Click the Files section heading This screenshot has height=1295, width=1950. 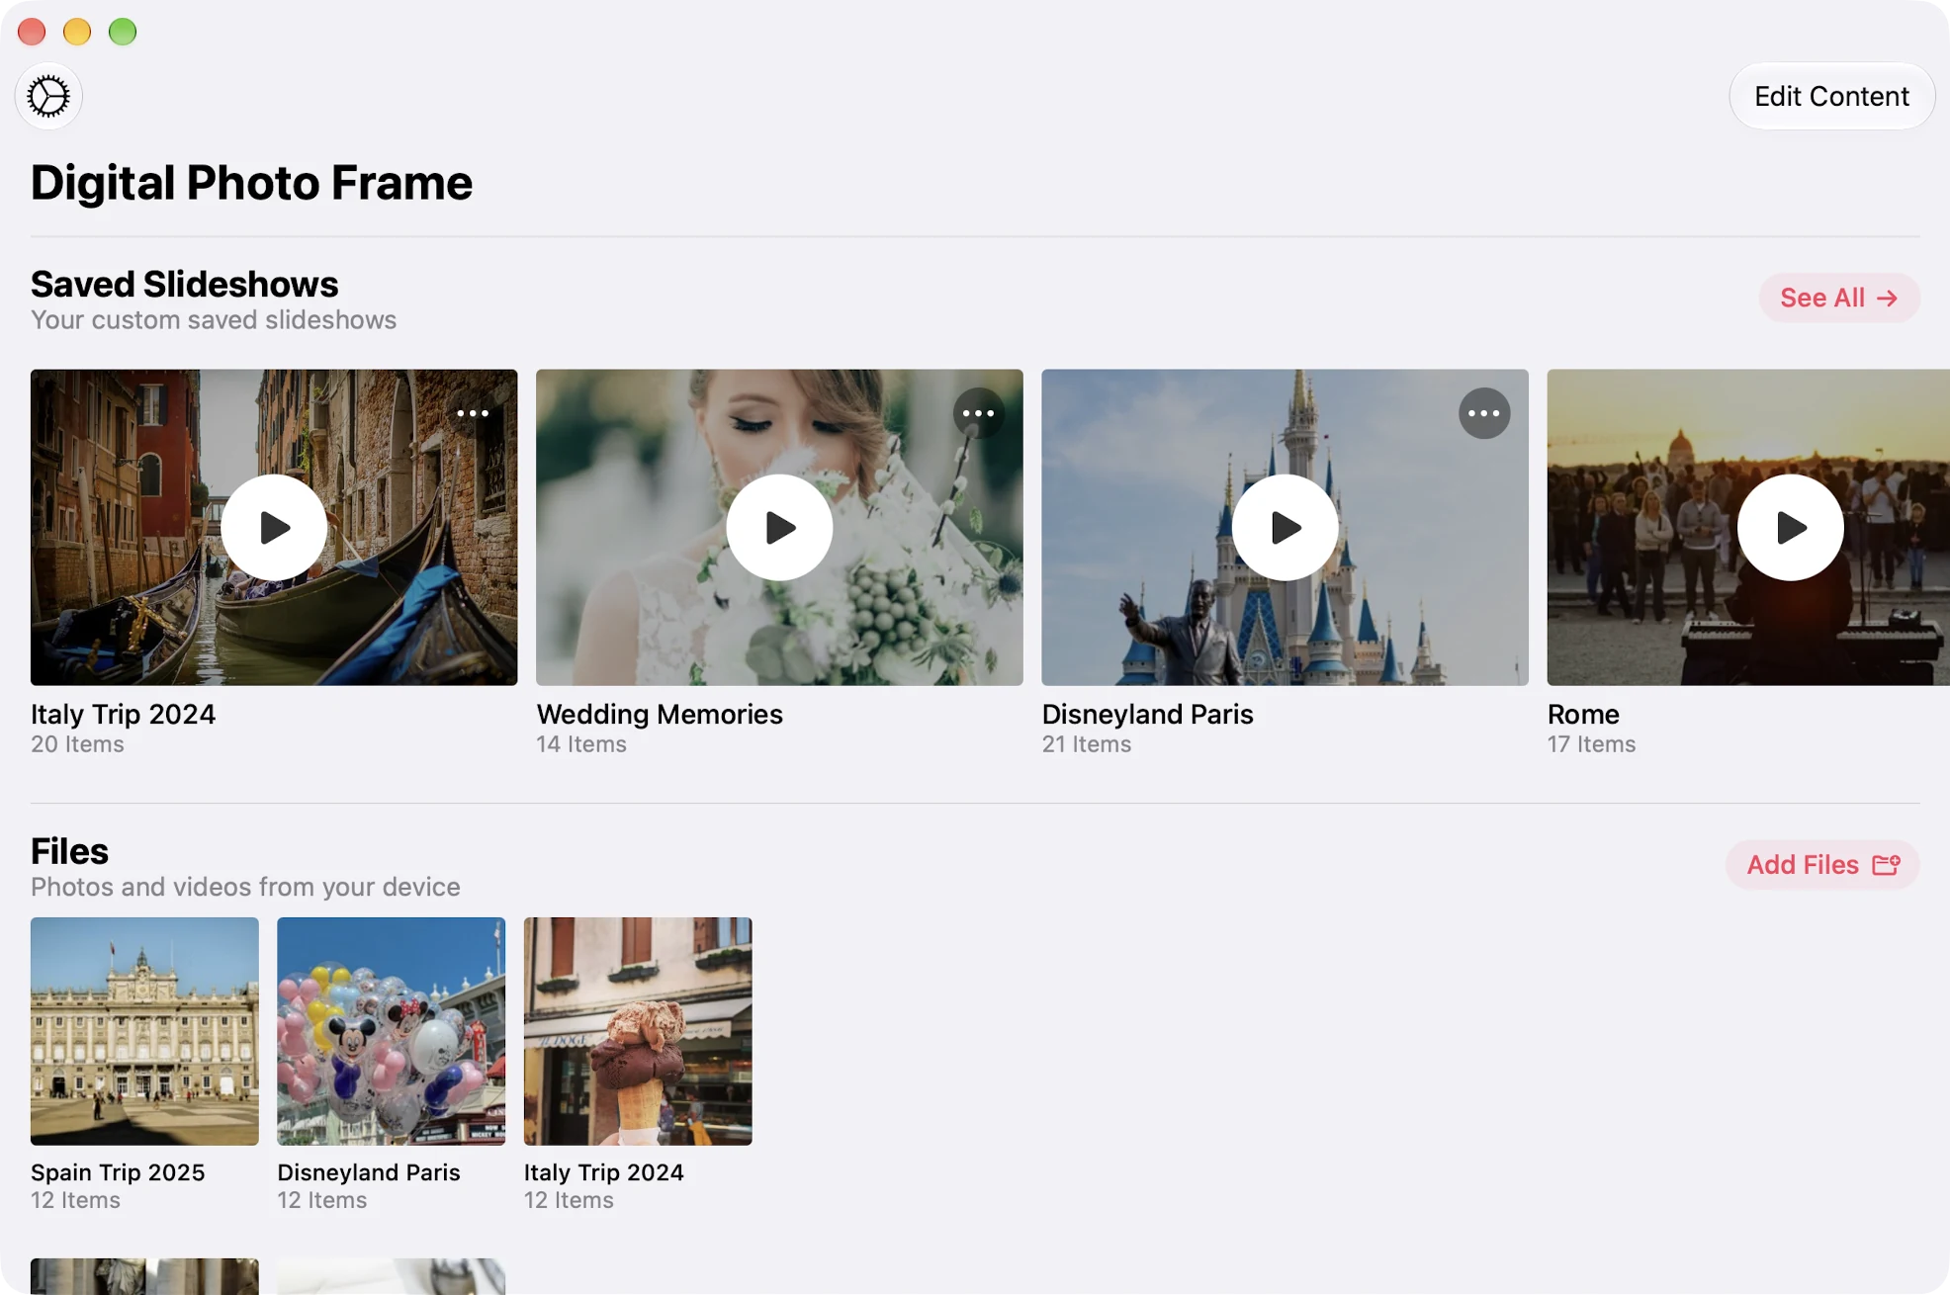[69, 851]
